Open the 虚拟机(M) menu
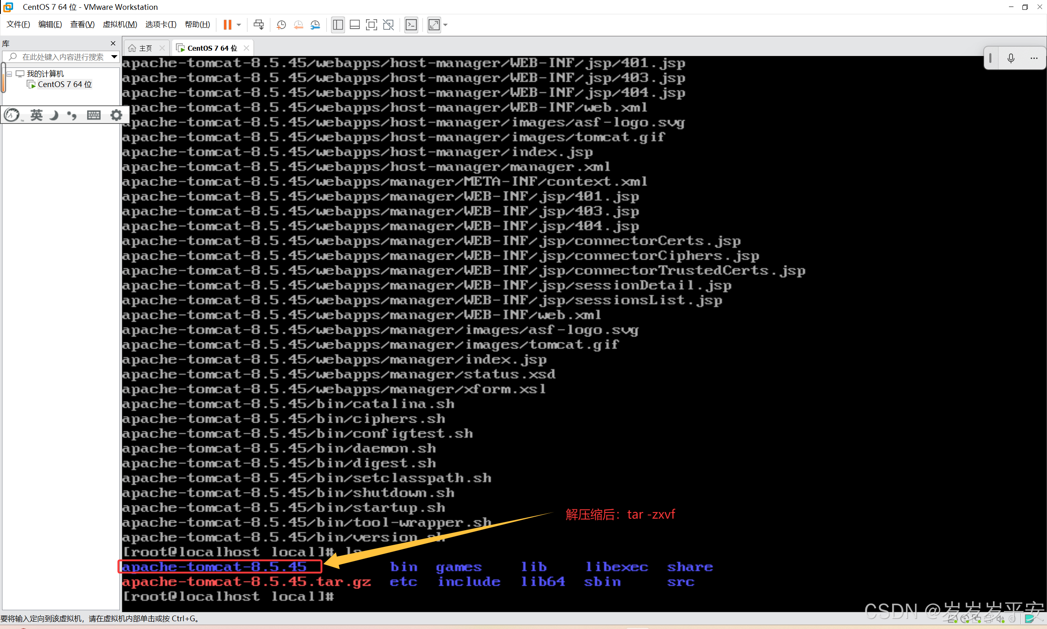The width and height of the screenshot is (1047, 629). [x=120, y=24]
